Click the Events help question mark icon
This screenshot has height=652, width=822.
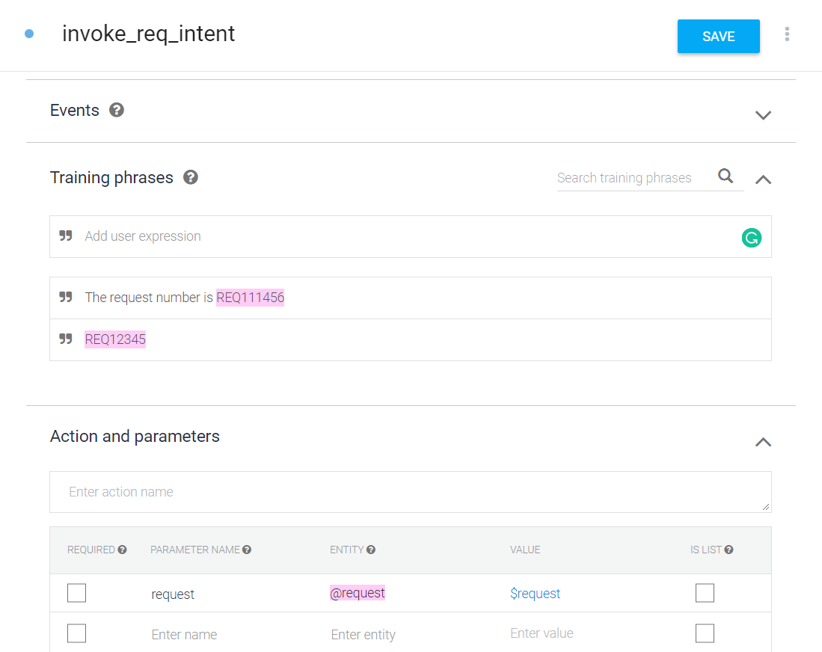coord(117,110)
